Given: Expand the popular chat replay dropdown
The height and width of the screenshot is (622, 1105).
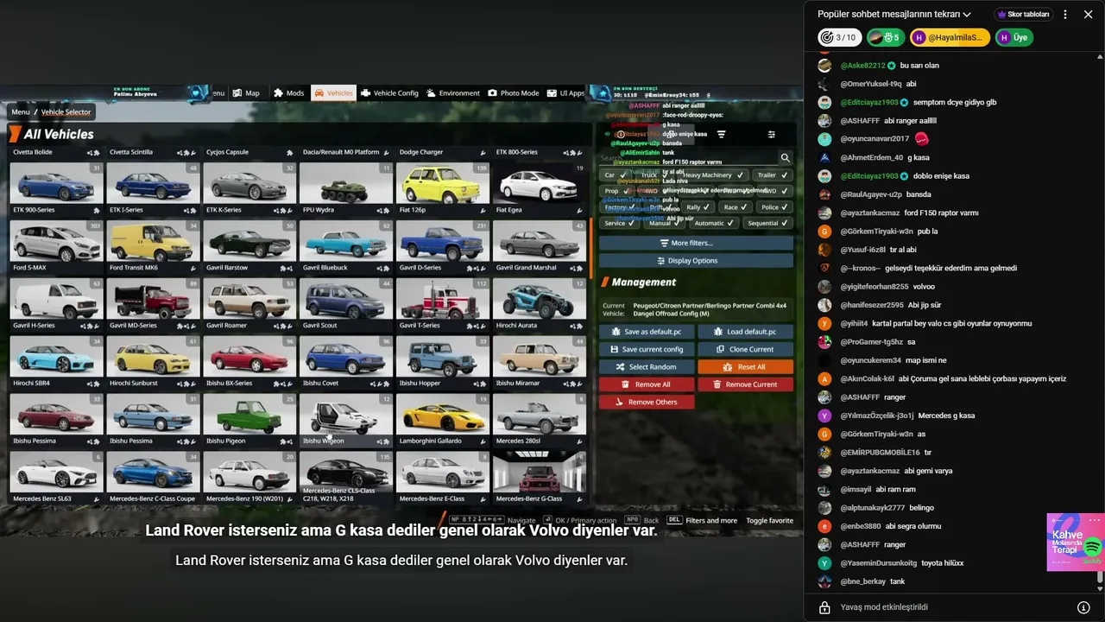Looking at the screenshot, I should pos(894,15).
